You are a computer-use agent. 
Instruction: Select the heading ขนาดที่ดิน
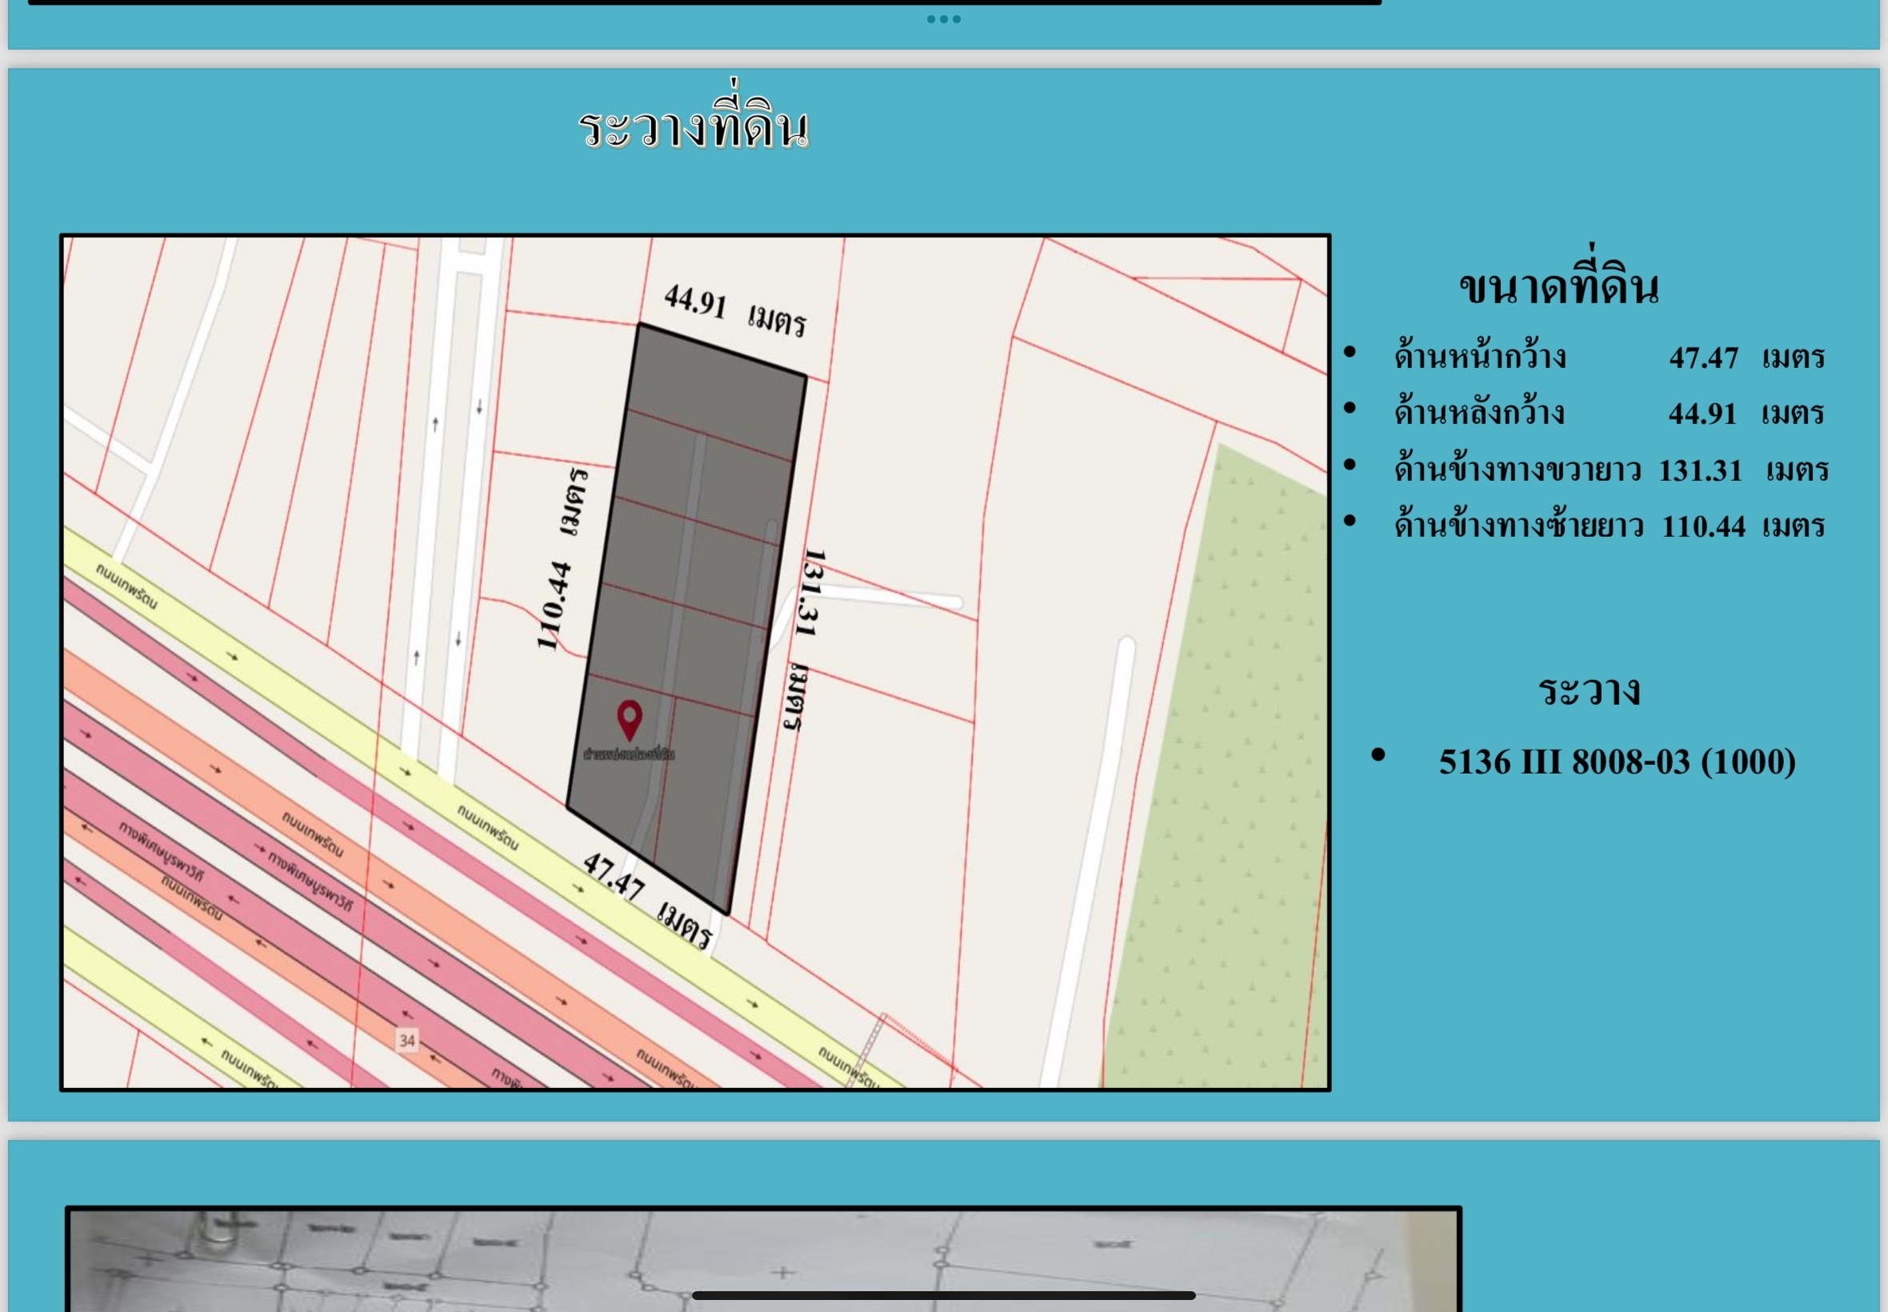[1559, 278]
